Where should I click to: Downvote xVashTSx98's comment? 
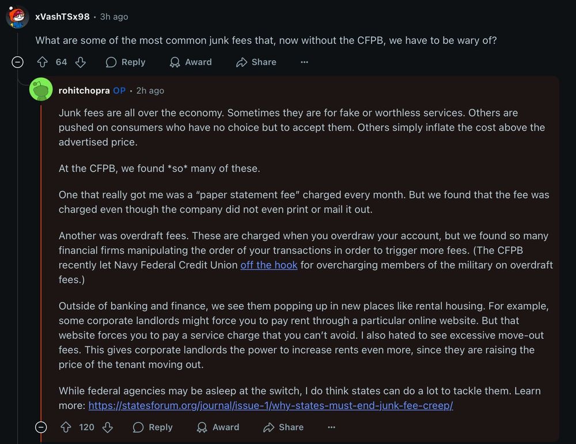click(x=81, y=62)
